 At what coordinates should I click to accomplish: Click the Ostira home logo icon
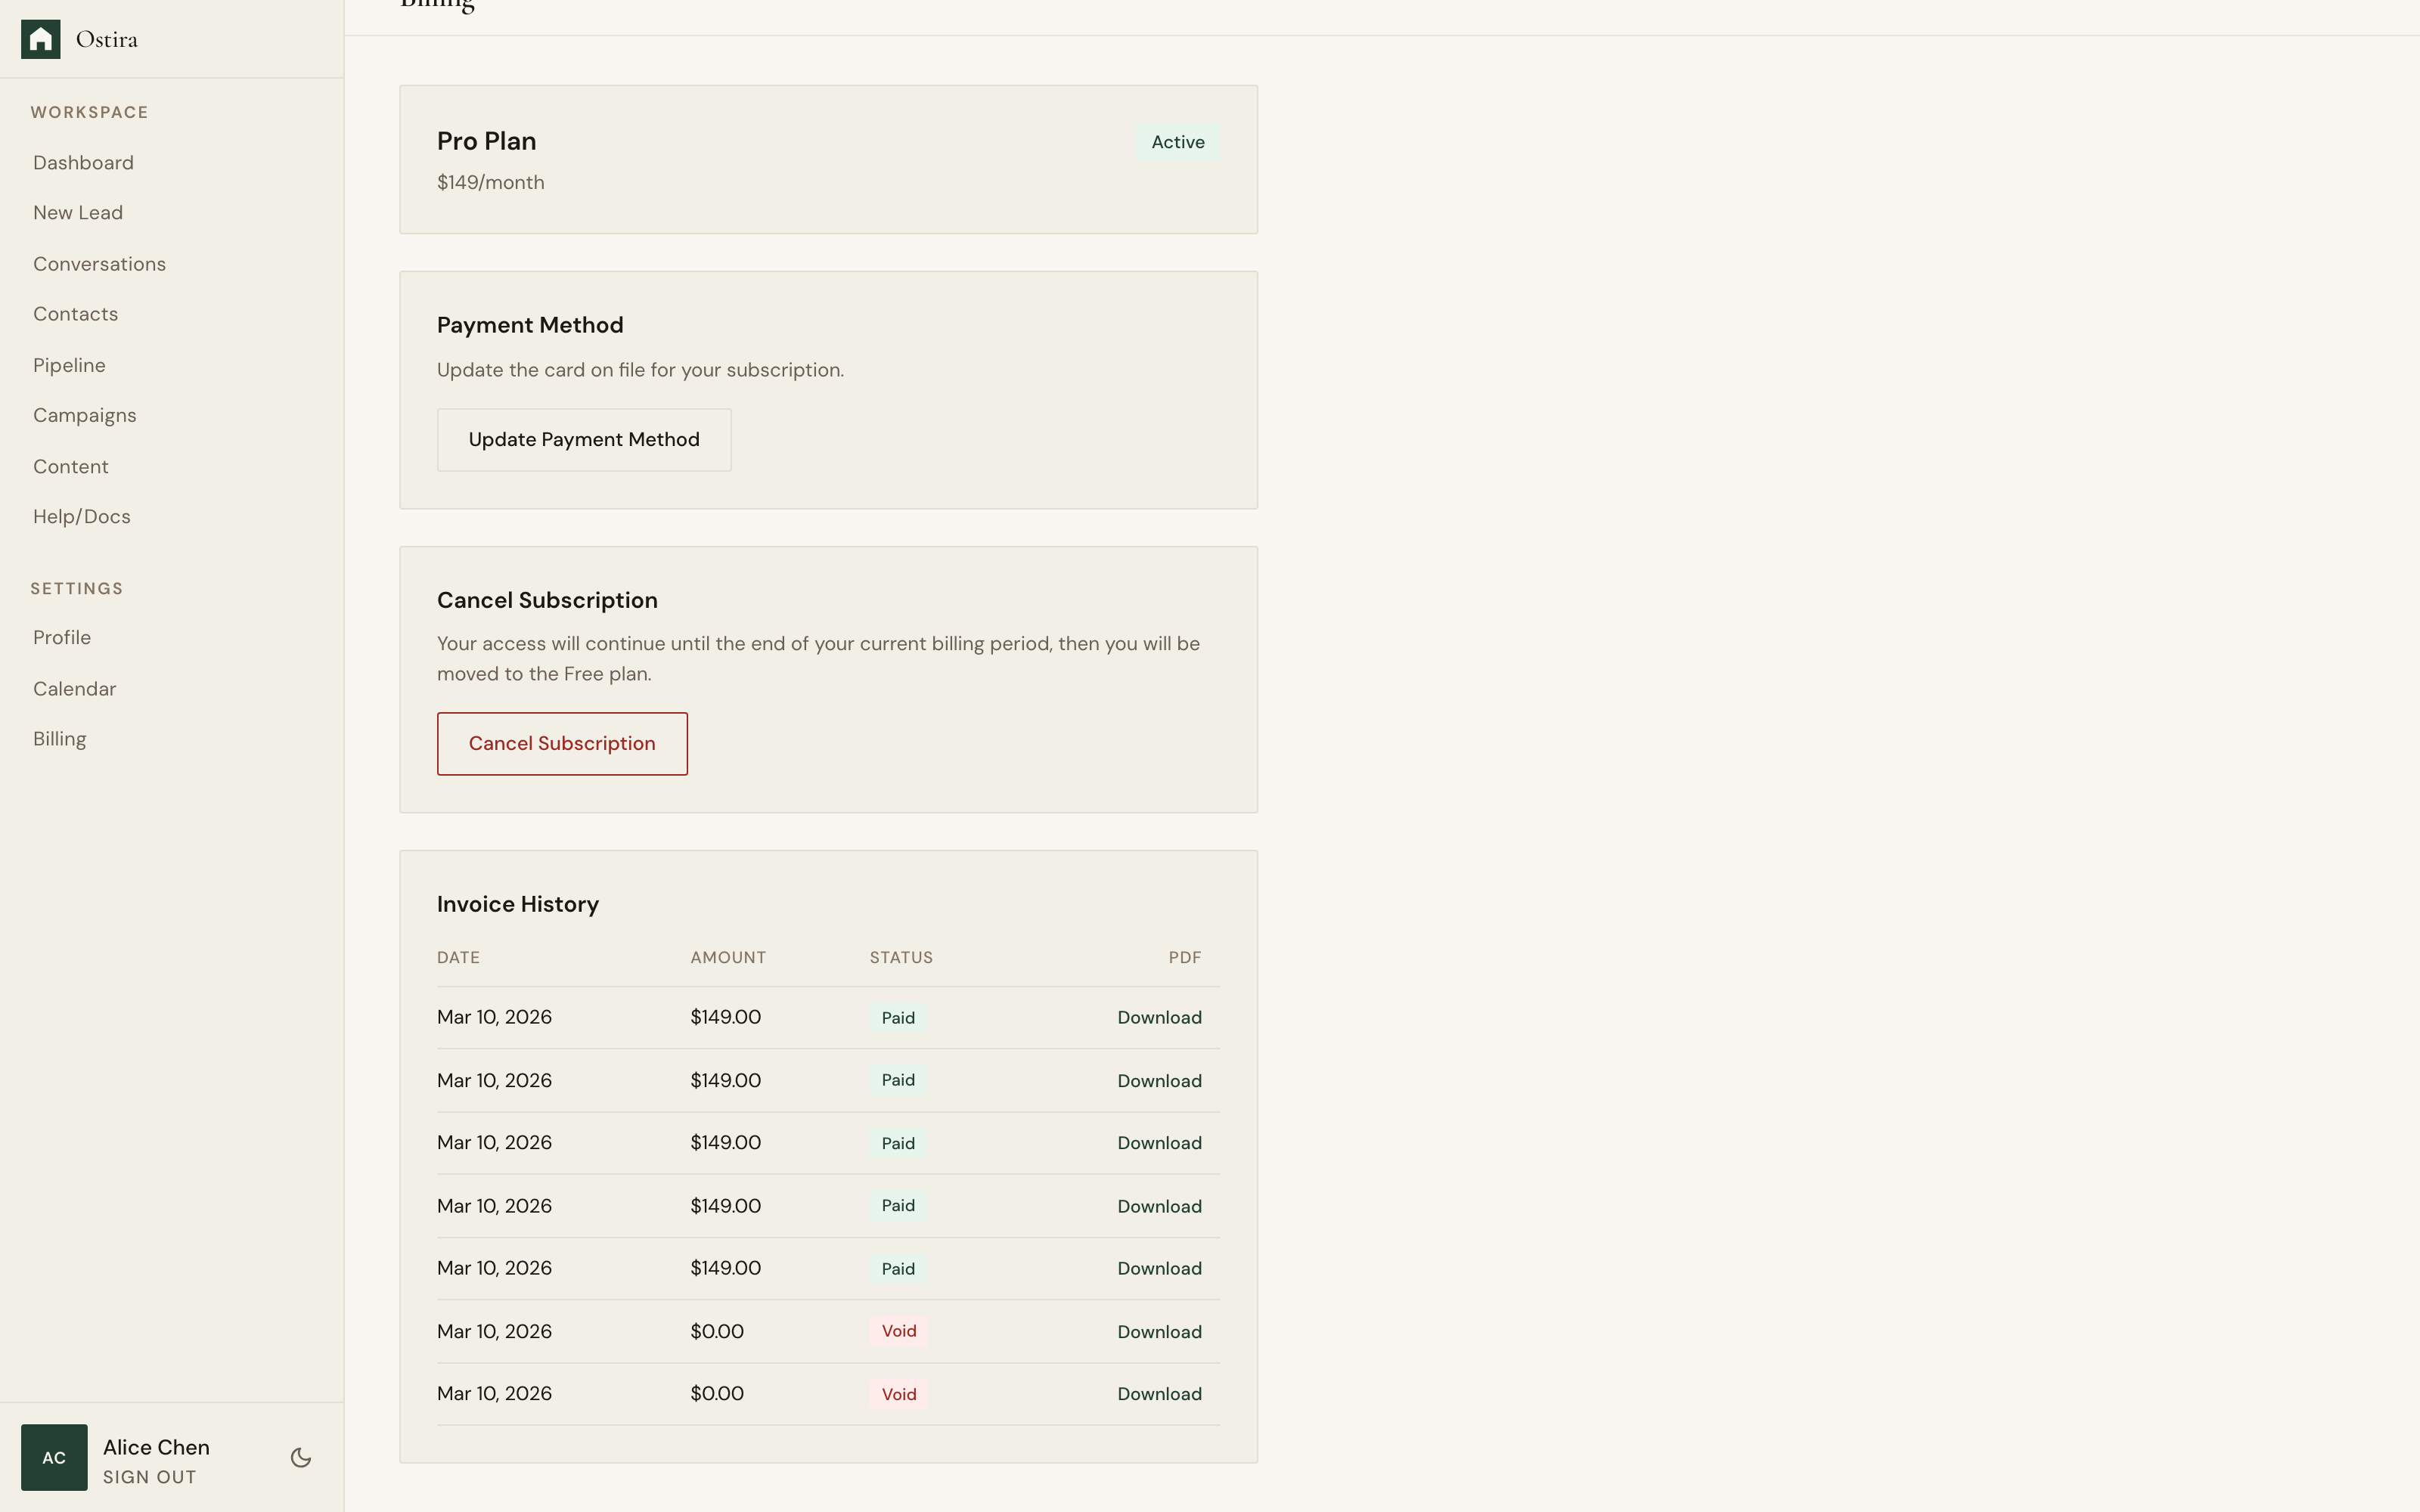41,38
